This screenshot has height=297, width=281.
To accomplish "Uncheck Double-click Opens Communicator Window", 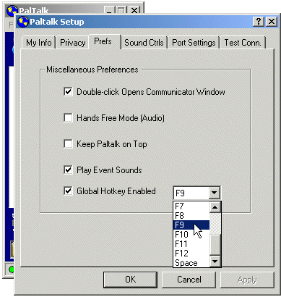I will tap(68, 92).
